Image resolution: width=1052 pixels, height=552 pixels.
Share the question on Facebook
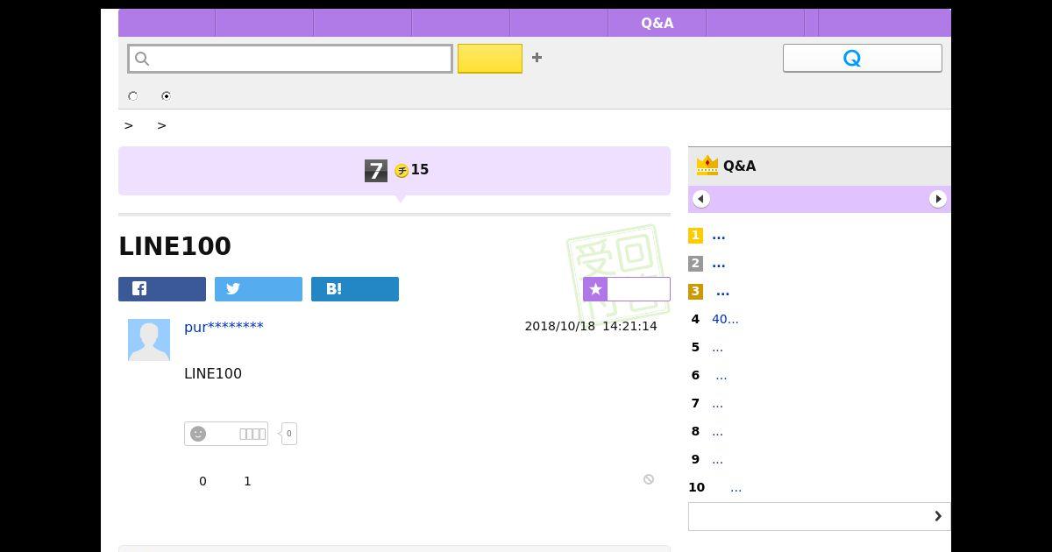coord(162,289)
